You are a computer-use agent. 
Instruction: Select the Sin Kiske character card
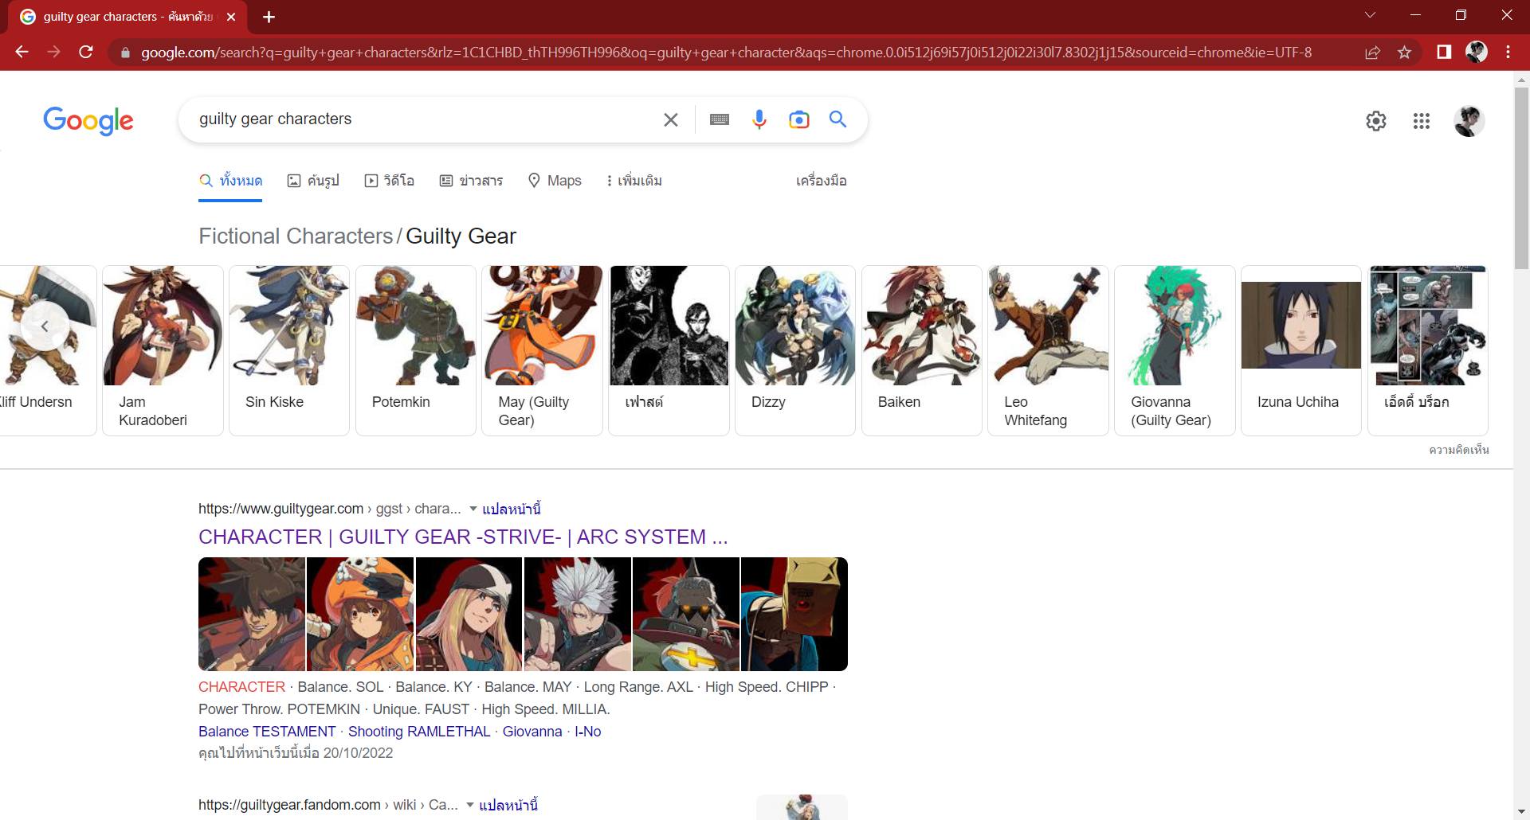[x=289, y=350]
